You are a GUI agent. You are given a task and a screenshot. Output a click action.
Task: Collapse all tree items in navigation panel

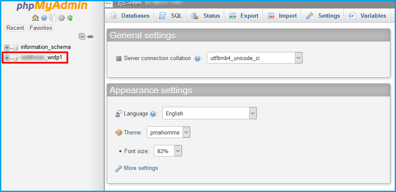pyautogui.click(x=82, y=37)
